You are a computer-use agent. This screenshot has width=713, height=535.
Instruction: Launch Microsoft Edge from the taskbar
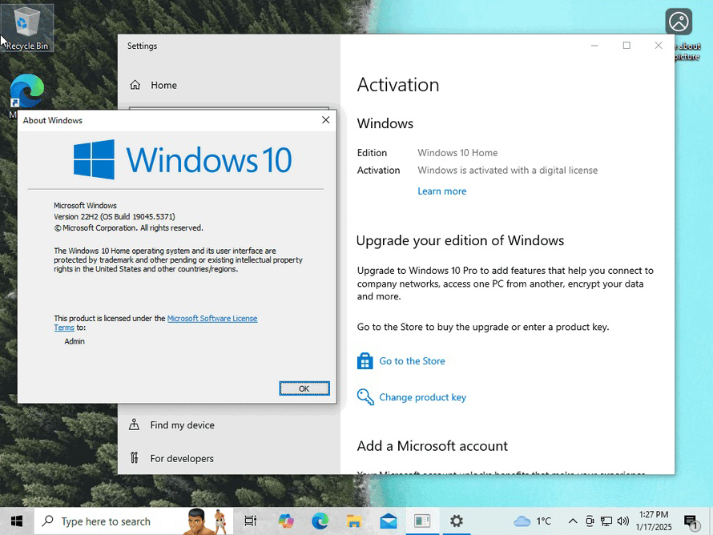click(320, 521)
